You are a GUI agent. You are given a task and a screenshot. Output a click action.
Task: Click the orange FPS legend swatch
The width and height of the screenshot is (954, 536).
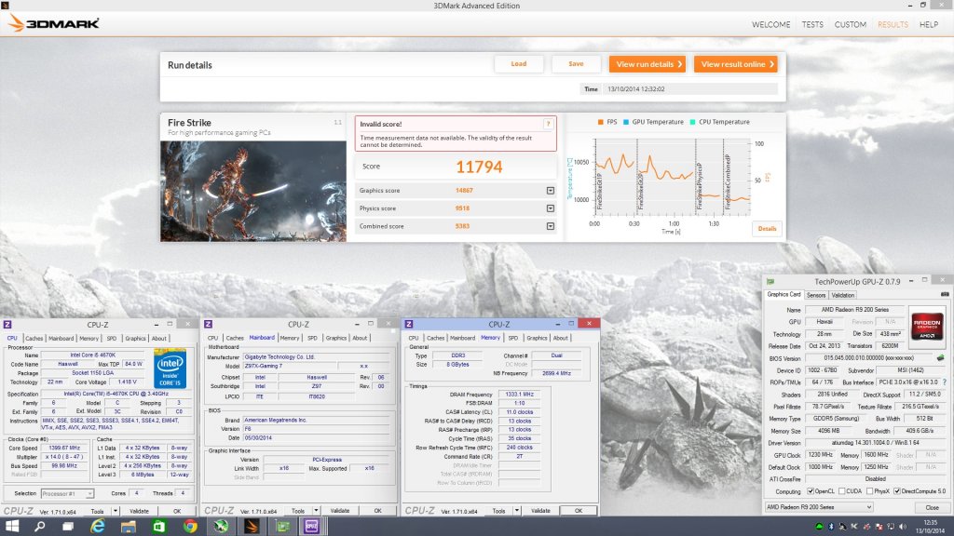pos(601,122)
